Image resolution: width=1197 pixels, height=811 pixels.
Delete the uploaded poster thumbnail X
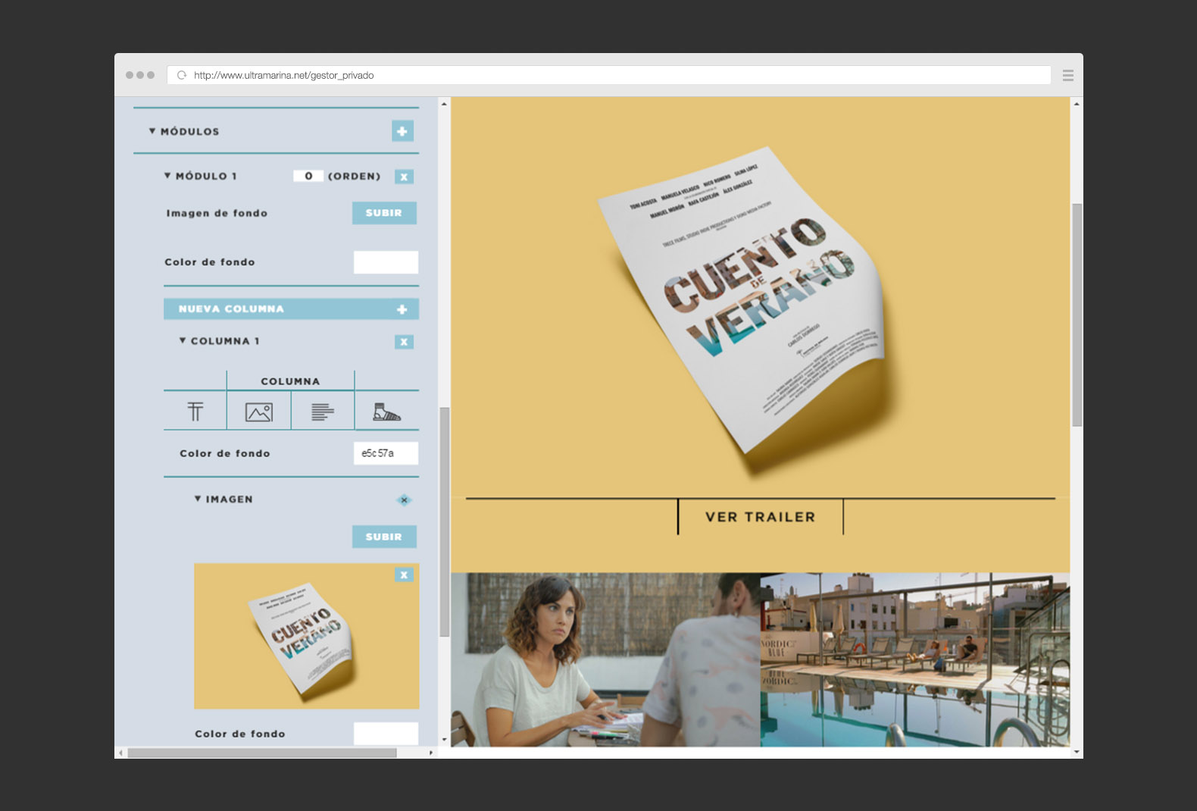404,575
